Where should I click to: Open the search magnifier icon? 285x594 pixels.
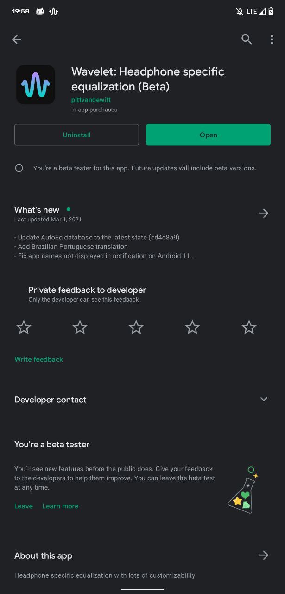click(x=247, y=39)
